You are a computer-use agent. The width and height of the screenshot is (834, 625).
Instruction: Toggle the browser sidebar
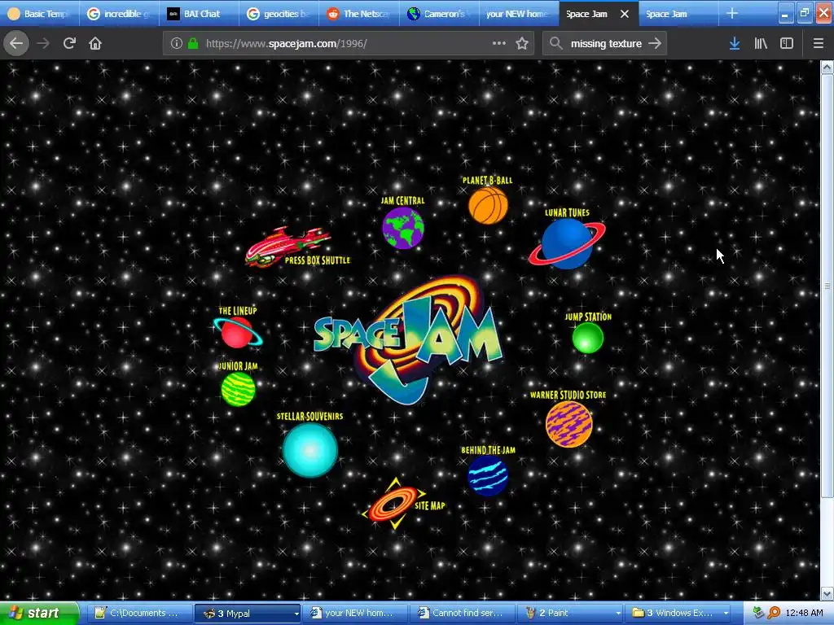[x=787, y=44]
